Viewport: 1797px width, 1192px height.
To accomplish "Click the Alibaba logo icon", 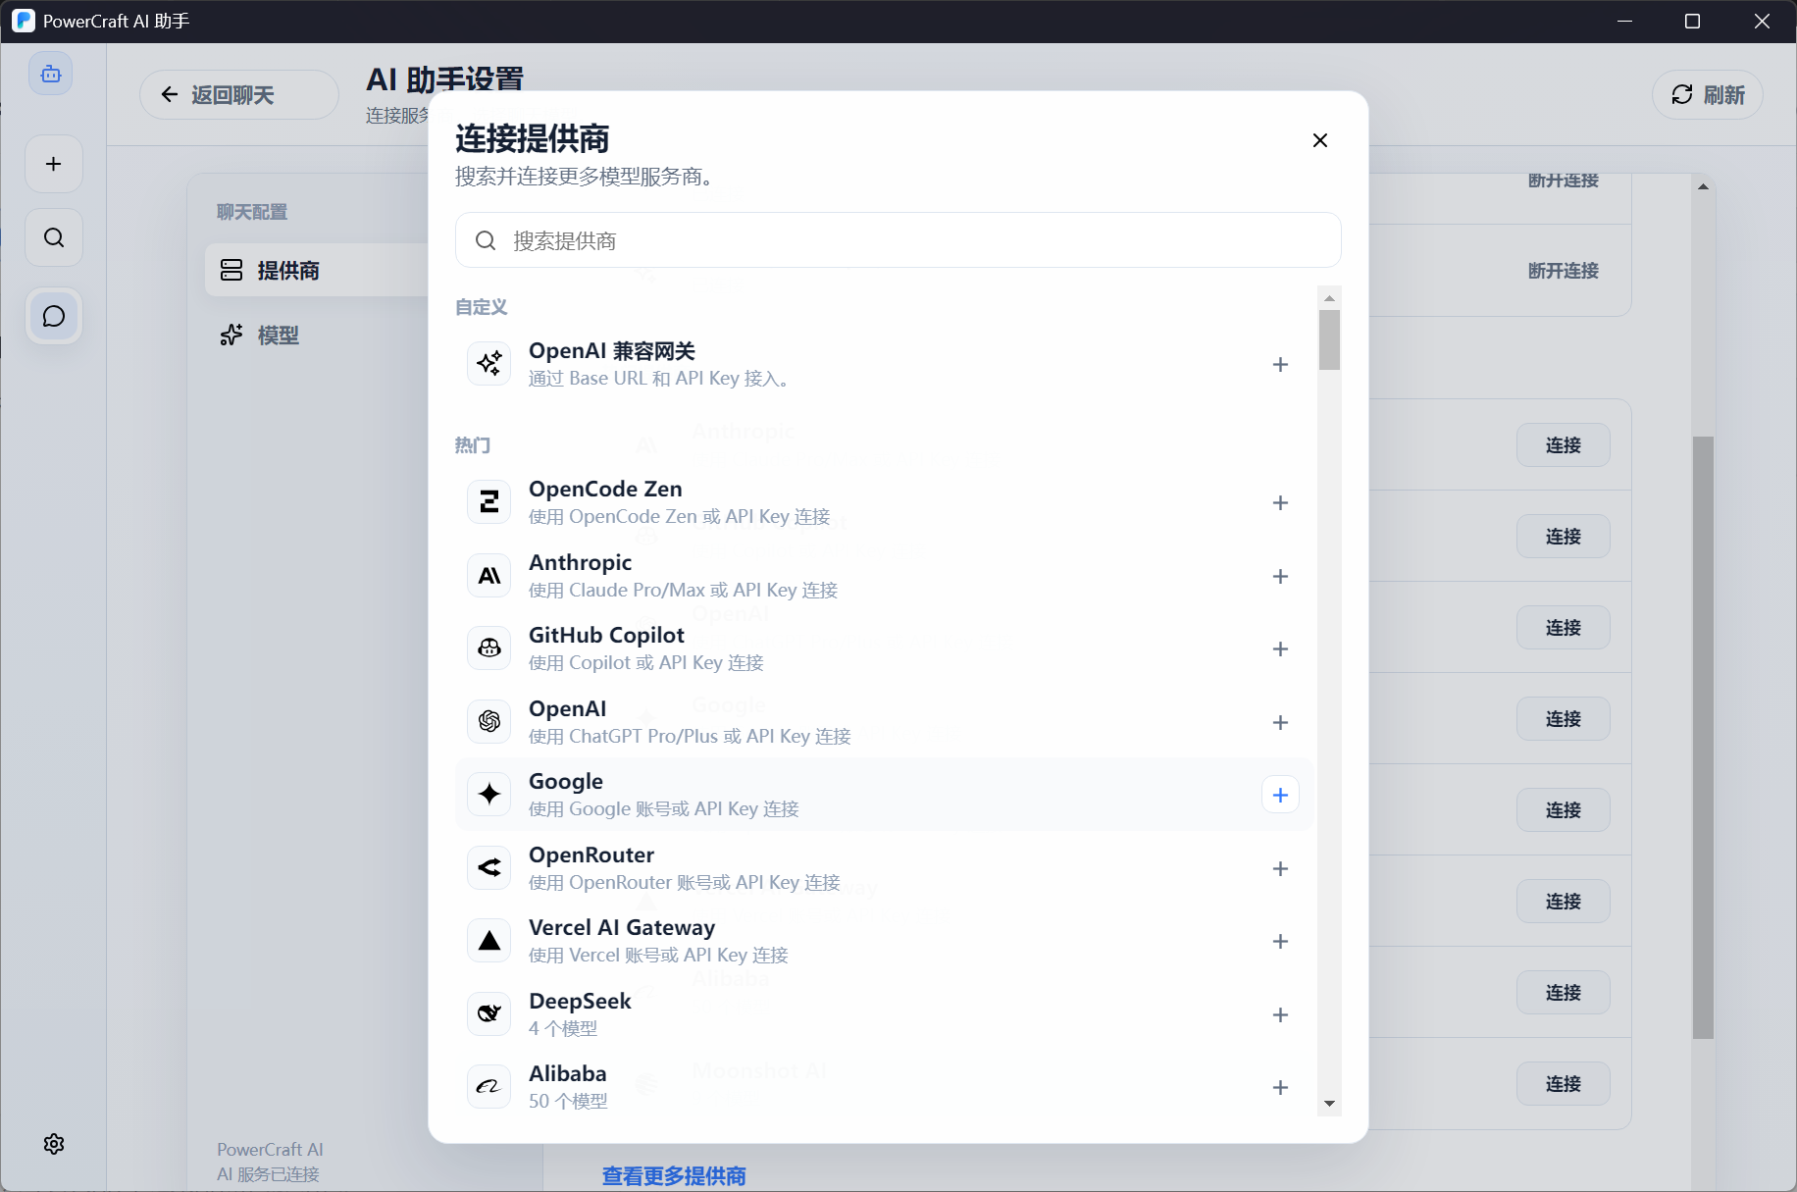I will (489, 1087).
